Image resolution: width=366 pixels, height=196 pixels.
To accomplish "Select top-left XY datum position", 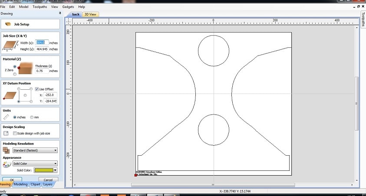I will pos(19,89).
